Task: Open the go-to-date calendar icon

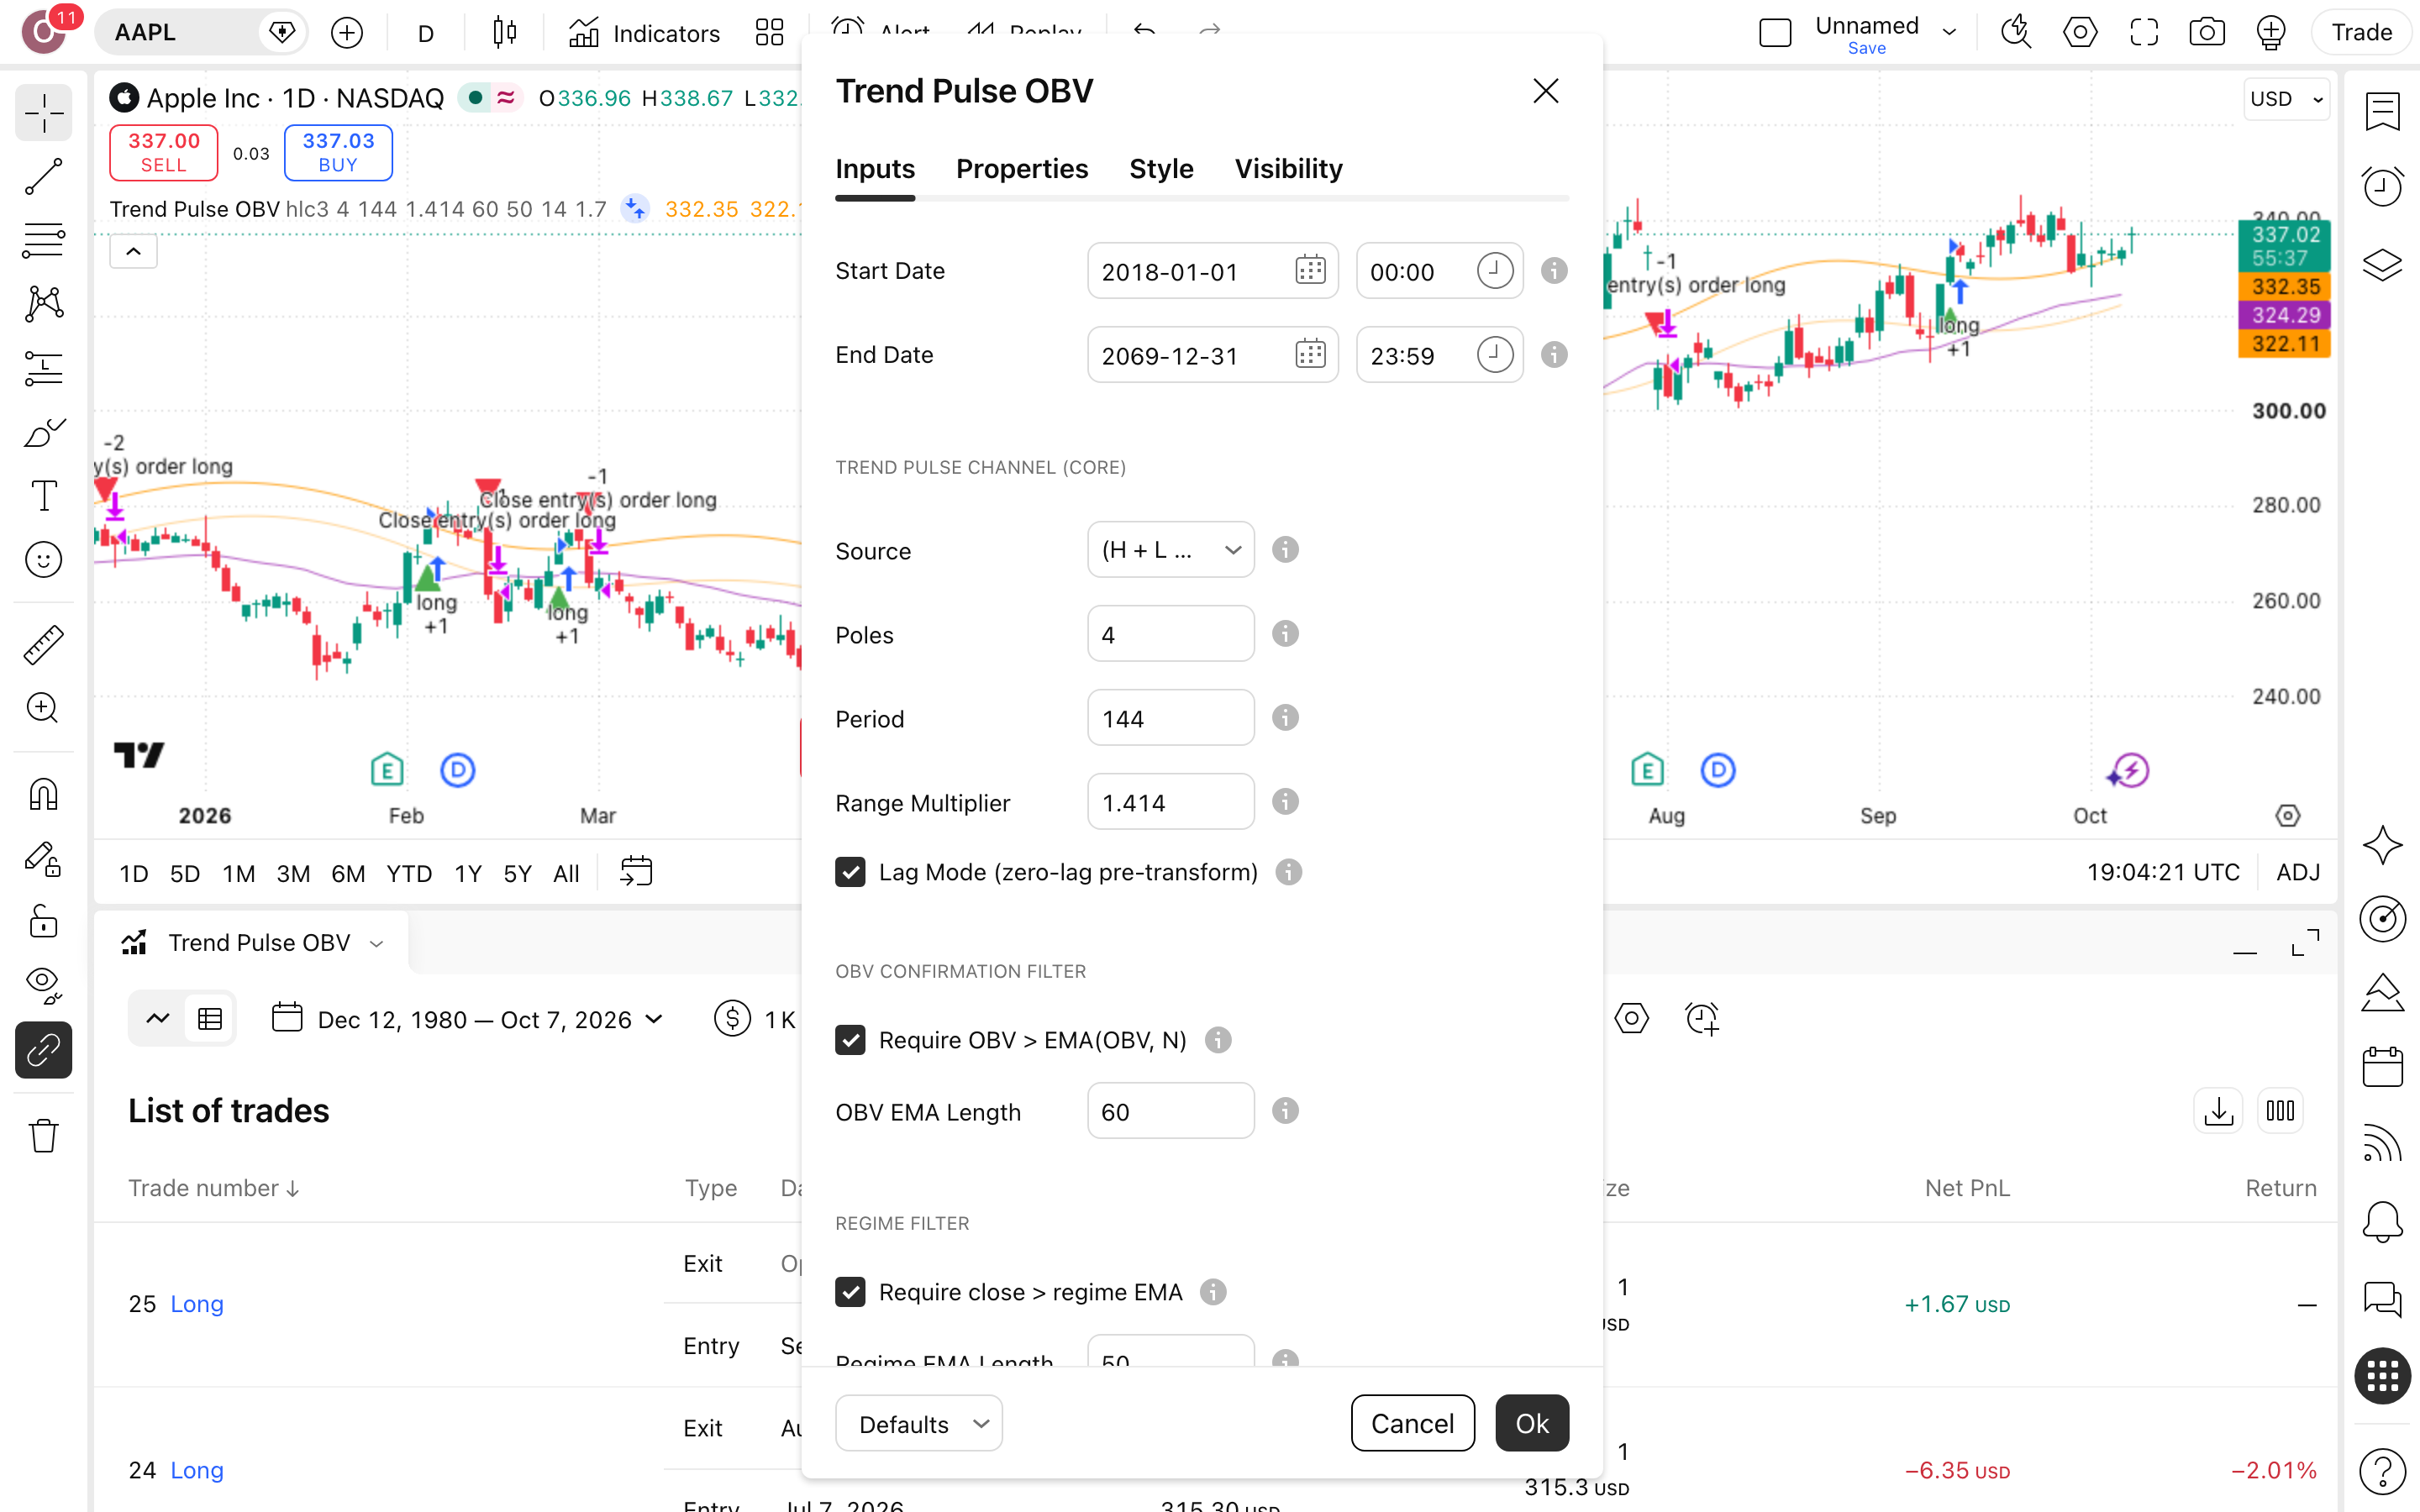Action: [636, 872]
